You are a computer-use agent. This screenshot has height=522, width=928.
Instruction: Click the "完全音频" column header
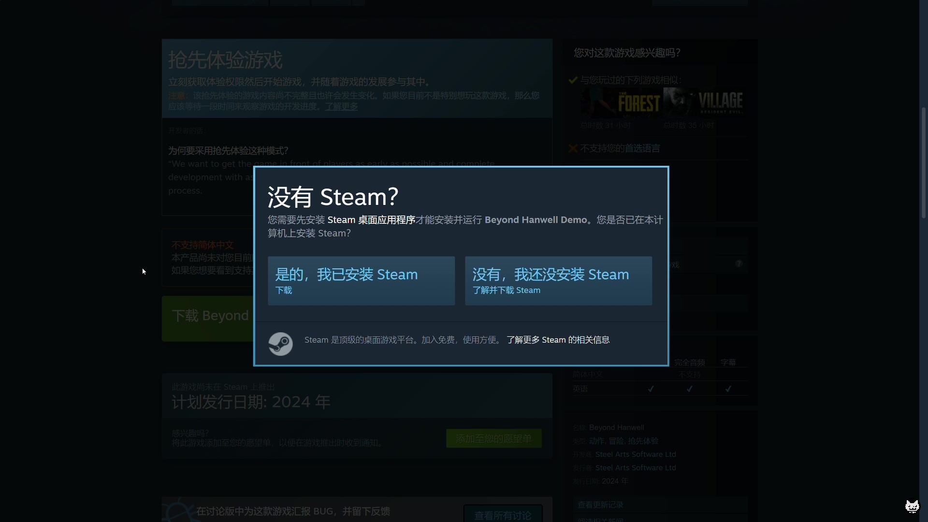[690, 362]
